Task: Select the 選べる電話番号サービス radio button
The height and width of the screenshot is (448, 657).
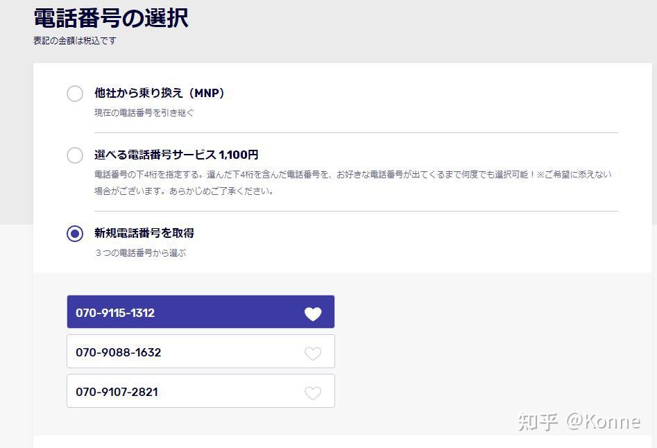Action: [75, 155]
